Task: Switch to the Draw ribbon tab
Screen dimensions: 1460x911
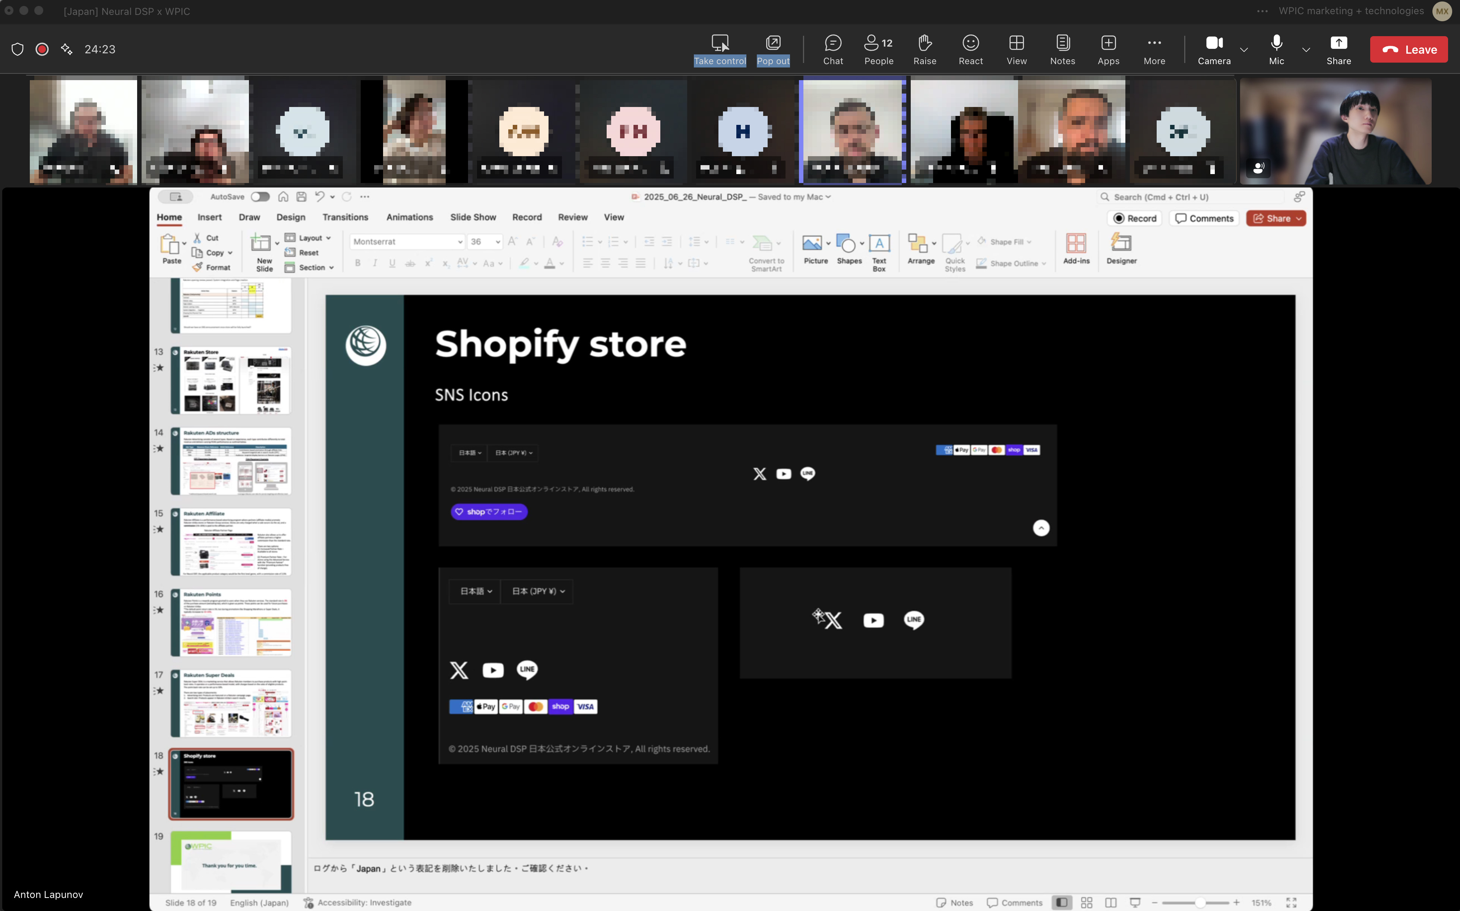Action: [x=249, y=218]
